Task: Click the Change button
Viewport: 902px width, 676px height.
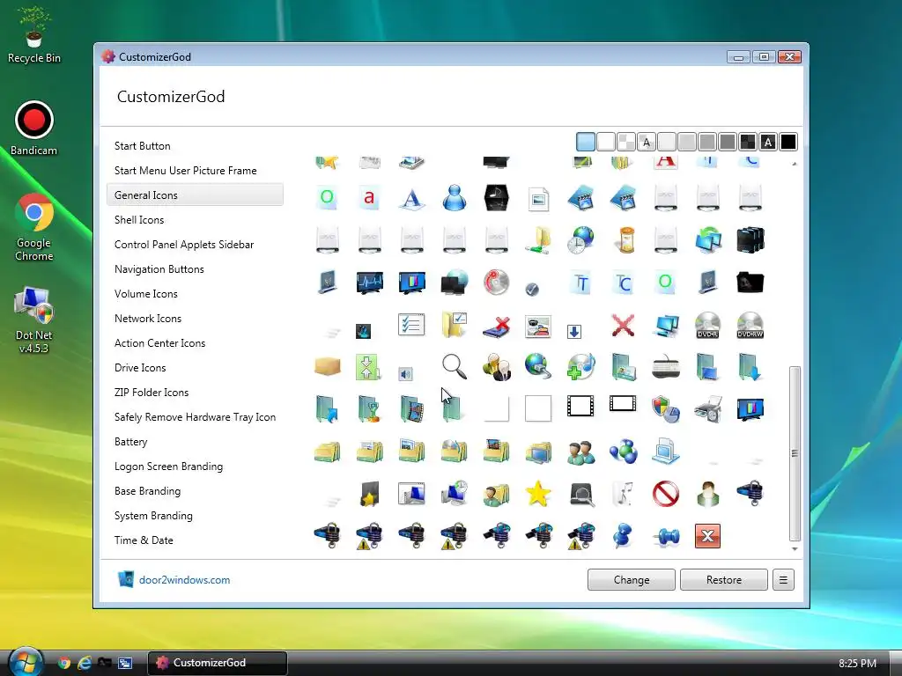Action: coord(631,580)
